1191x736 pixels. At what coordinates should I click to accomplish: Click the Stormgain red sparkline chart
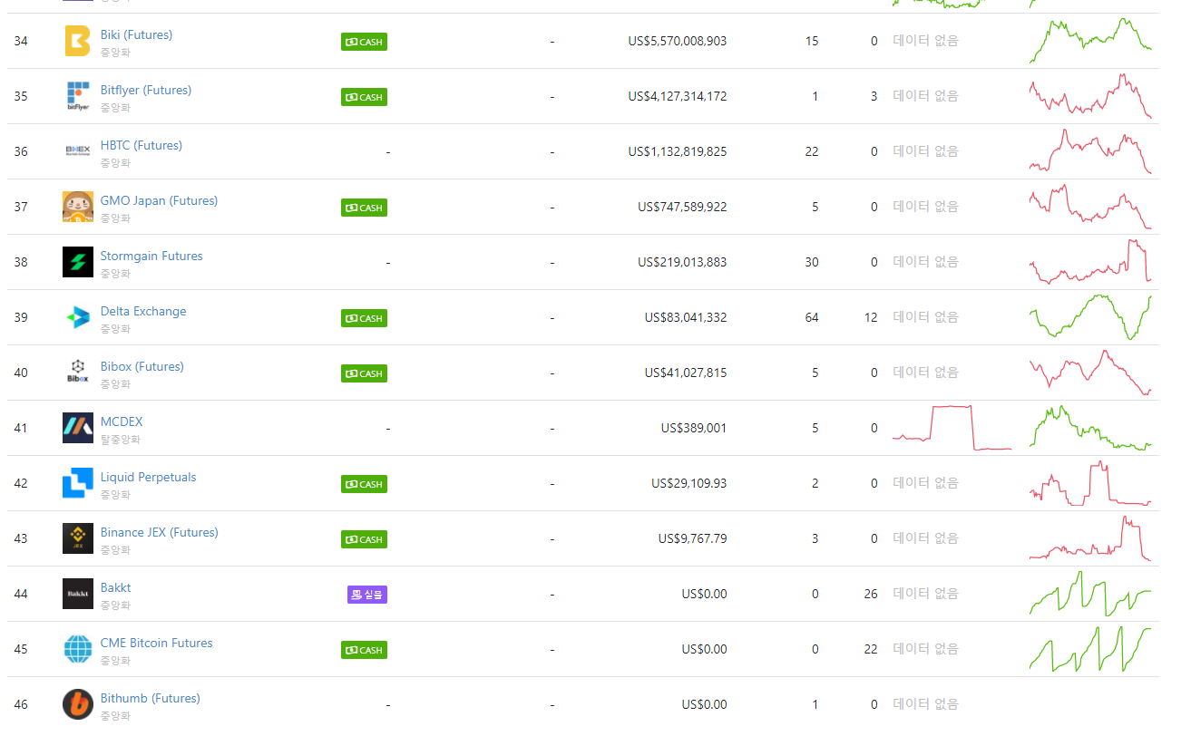pyautogui.click(x=1090, y=262)
